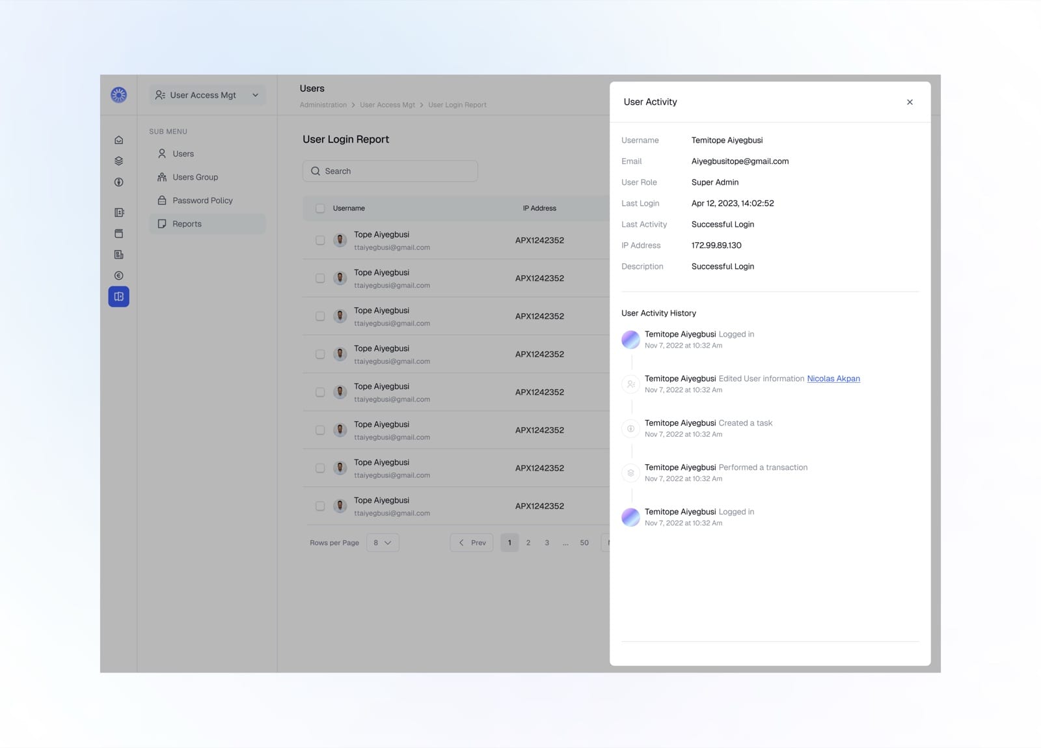The width and height of the screenshot is (1041, 748).
Task: Close the User Activity panel
Action: 910,102
